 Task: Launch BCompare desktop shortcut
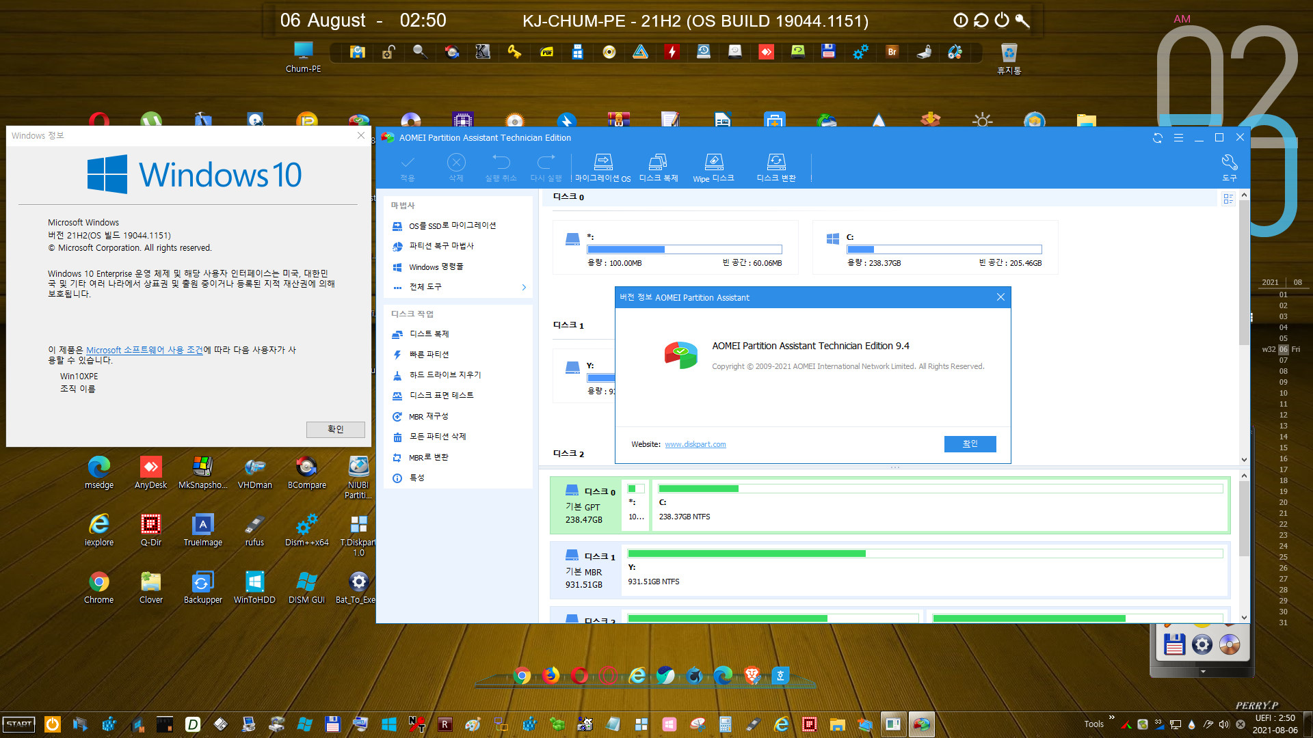[x=306, y=473]
